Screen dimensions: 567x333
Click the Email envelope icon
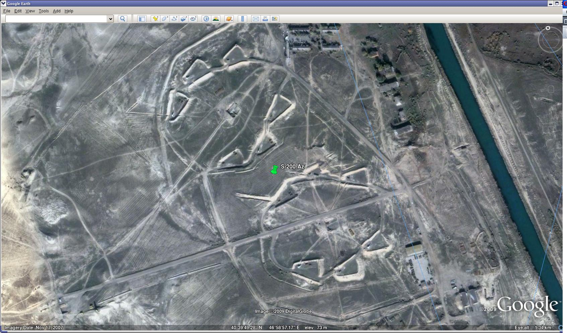pyautogui.click(x=256, y=19)
